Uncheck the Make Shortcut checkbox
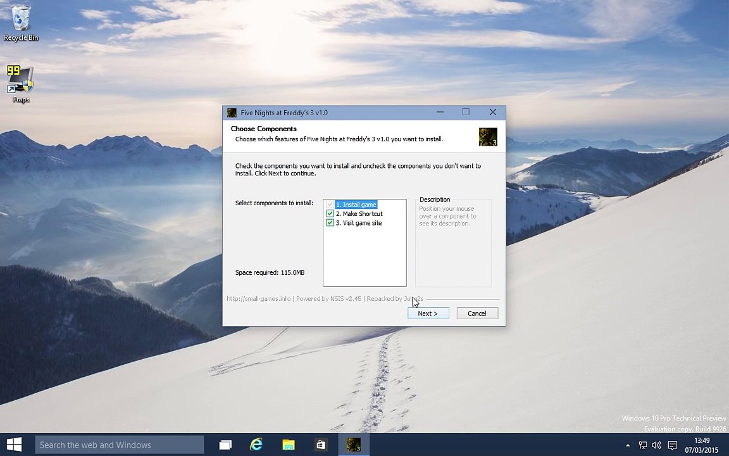Screen dimensions: 729x456 click(330, 213)
